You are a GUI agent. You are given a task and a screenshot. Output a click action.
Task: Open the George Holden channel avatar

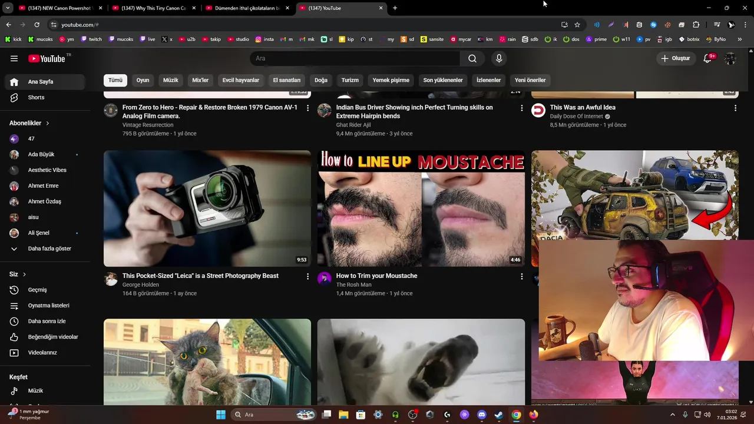[111, 279]
